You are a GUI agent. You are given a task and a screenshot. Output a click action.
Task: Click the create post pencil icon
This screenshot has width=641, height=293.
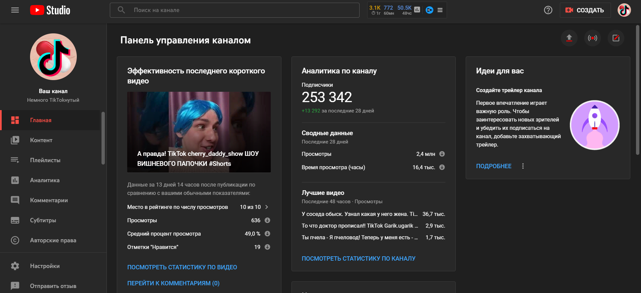click(x=616, y=38)
